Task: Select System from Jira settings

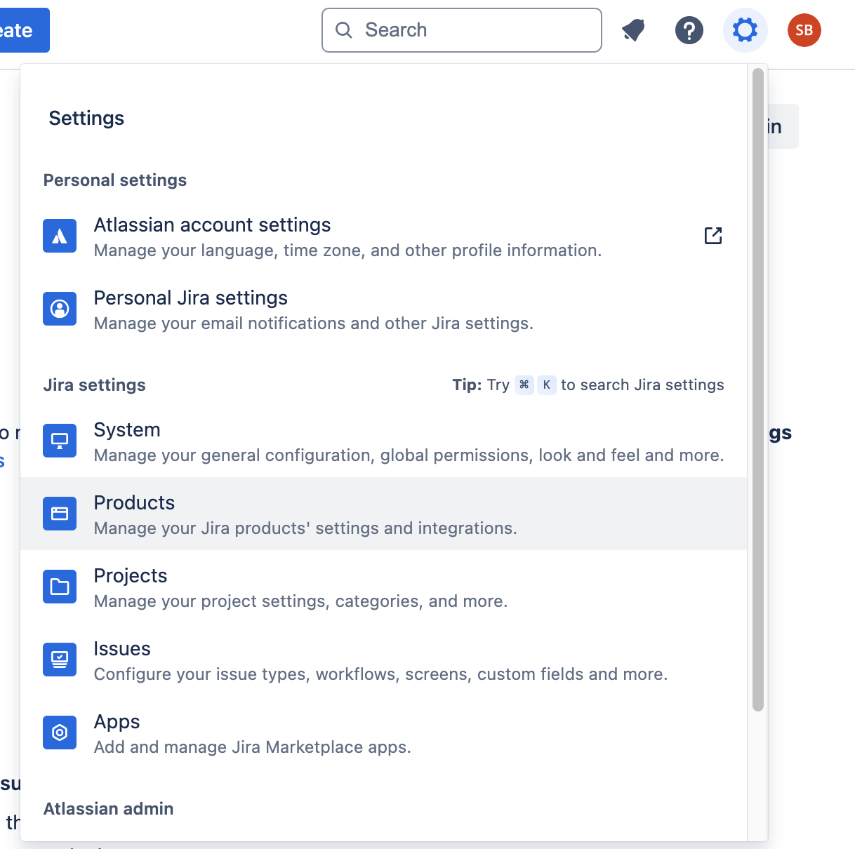Action: 127,430
